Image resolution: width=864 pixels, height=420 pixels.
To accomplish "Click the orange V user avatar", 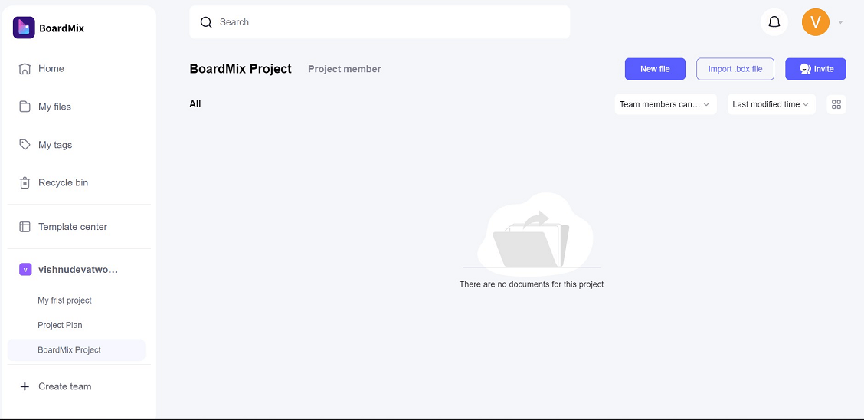I will pyautogui.click(x=816, y=22).
